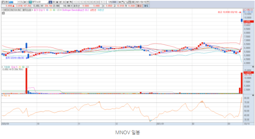
Task: Click the cyan 하한선 lower band legend
Action: [101, 10]
